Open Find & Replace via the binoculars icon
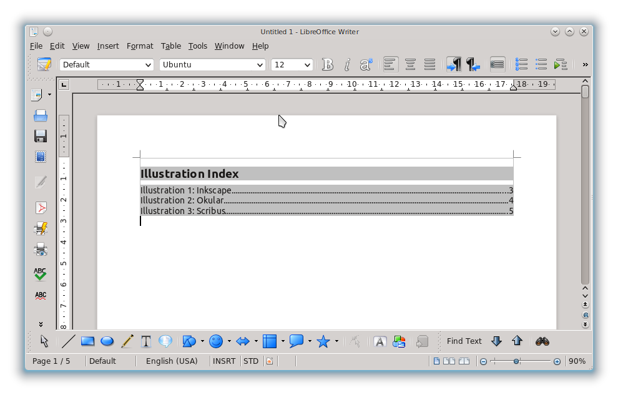This screenshot has width=618, height=395. click(x=542, y=341)
